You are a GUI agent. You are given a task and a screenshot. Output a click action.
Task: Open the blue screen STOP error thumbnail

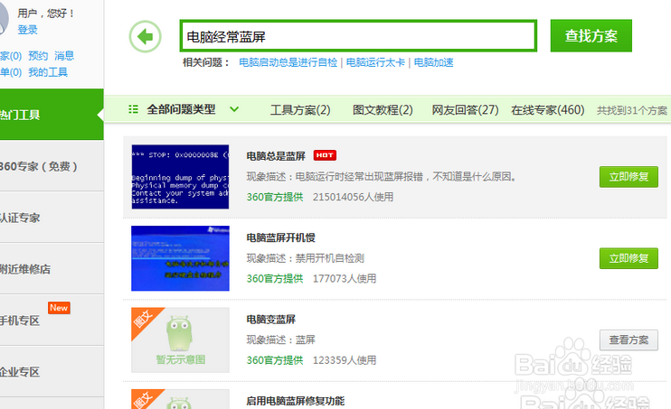180,176
